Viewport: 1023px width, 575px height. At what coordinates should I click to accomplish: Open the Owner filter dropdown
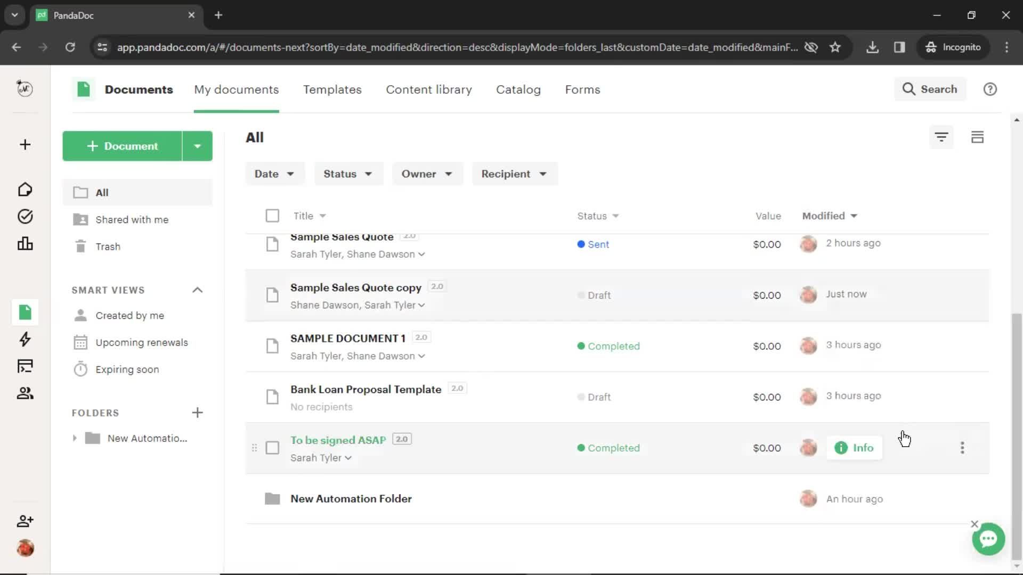427,174
